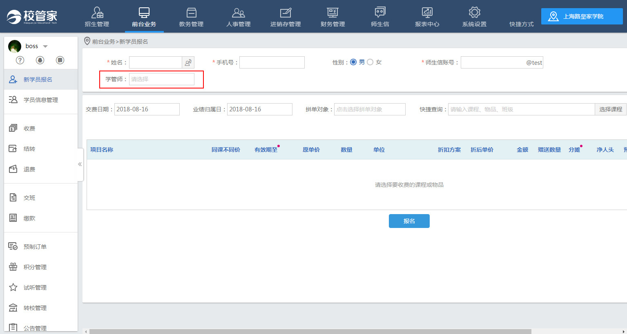Screen dimensions: 627x334
Task: Open 退费 refund menu item
Action: click(29, 169)
